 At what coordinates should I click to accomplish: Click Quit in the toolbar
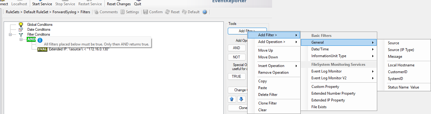(x=137, y=4)
